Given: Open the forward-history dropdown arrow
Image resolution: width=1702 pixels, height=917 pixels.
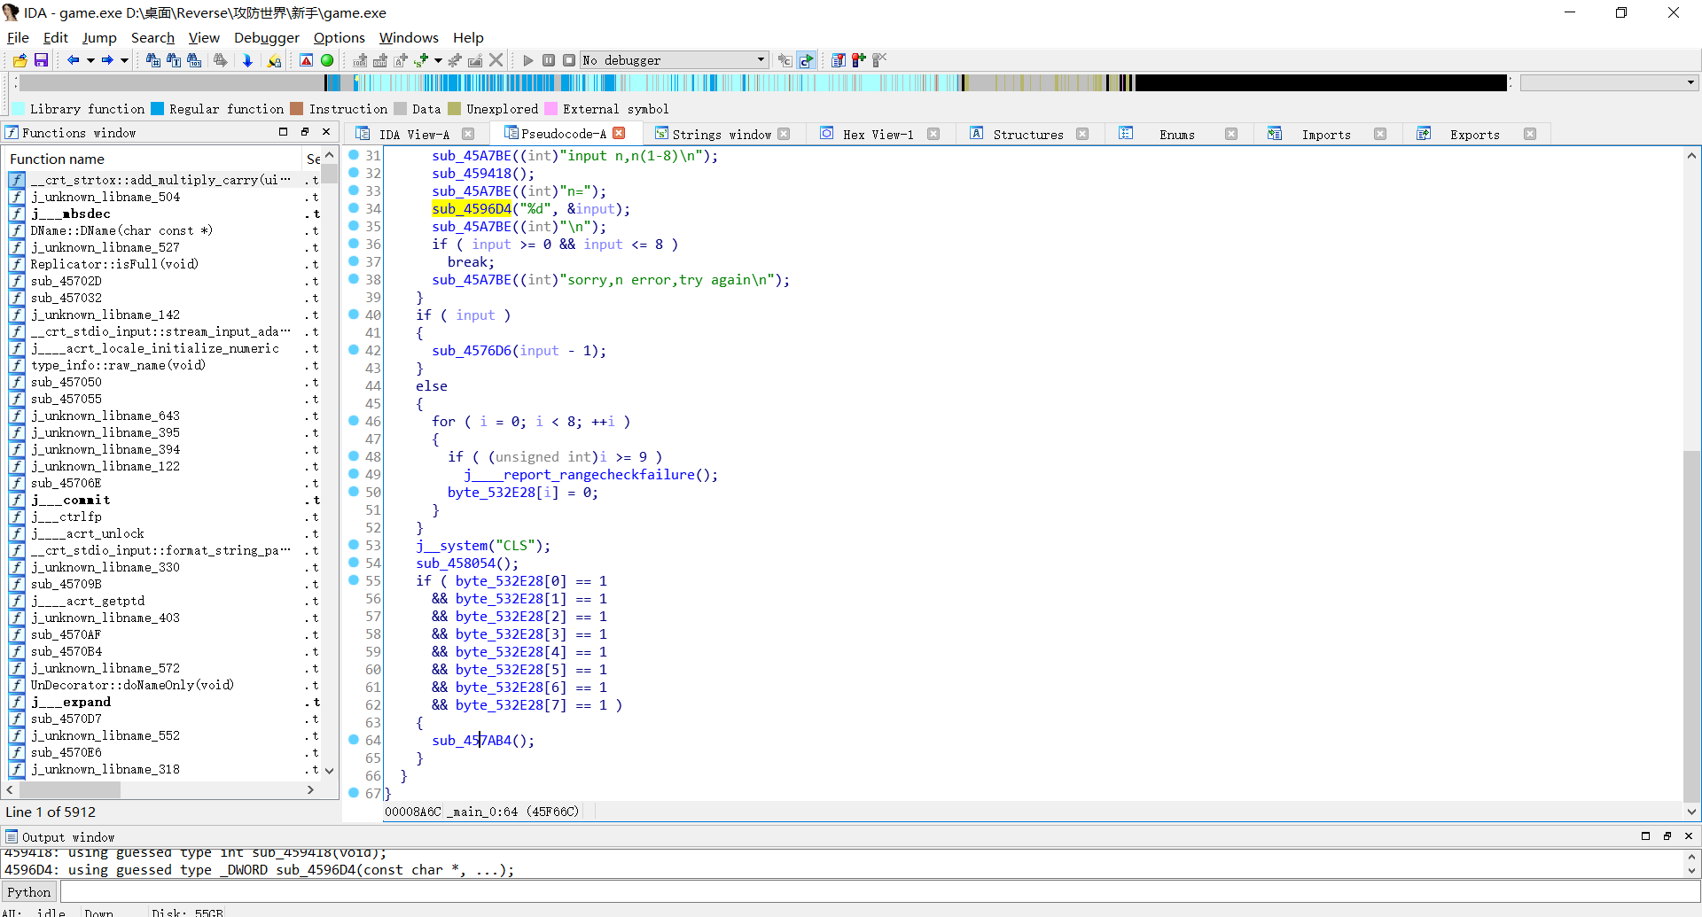Looking at the screenshot, I should pyautogui.click(x=124, y=60).
